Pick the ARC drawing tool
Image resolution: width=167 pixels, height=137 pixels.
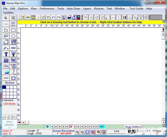tap(6, 36)
